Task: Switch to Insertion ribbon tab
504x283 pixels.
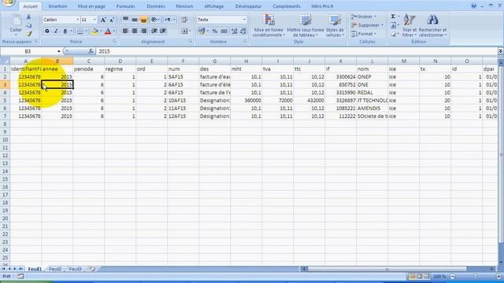Action: coord(57,6)
